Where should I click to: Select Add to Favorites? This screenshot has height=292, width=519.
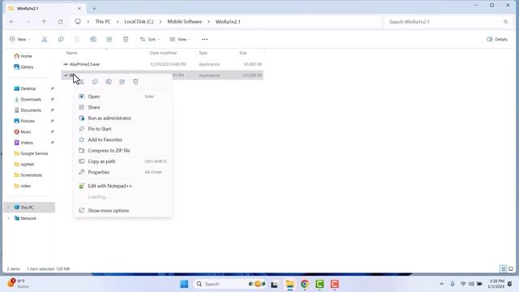pos(122,140)
